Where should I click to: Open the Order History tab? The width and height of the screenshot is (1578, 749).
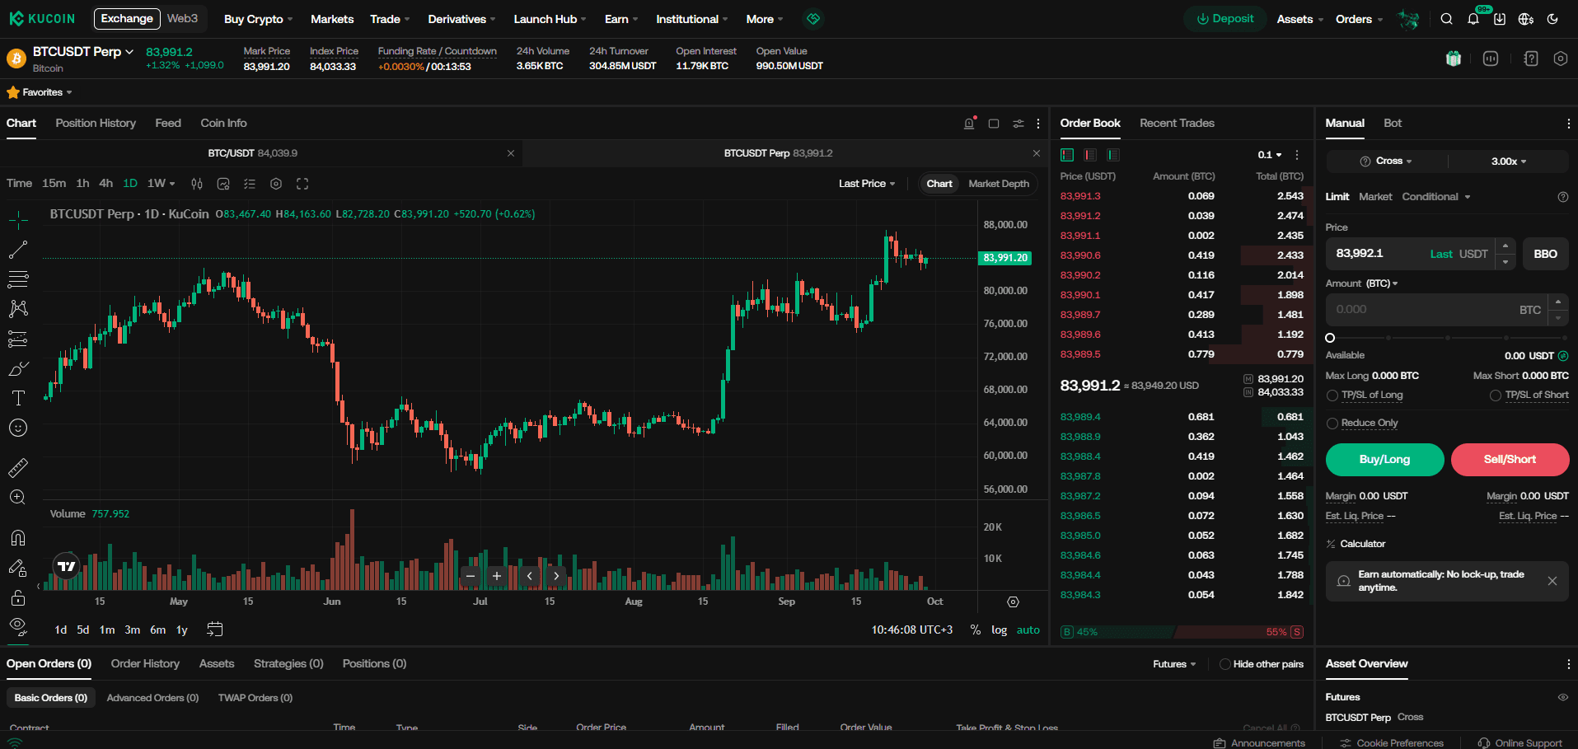point(145,663)
